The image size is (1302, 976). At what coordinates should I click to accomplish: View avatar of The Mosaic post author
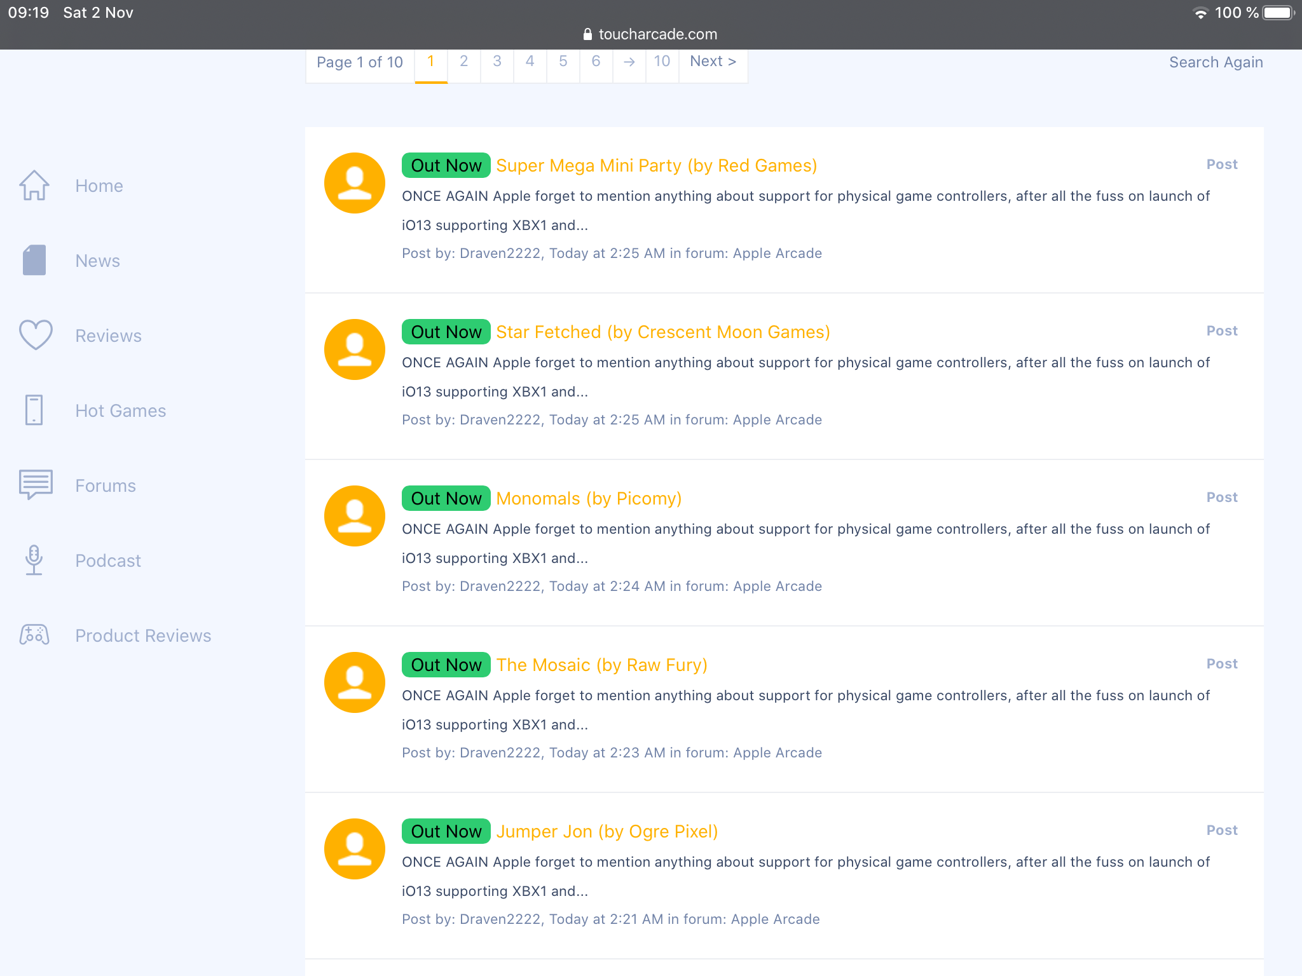coord(355,682)
